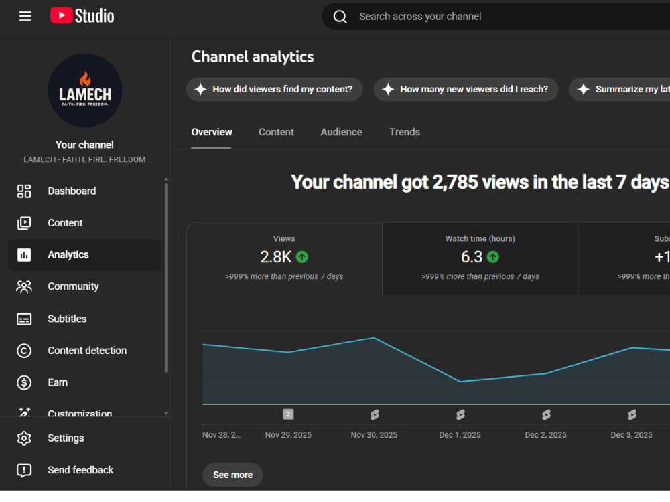Click the Customization magic wand icon
Image resolution: width=670 pixels, height=502 pixels.
[24, 412]
